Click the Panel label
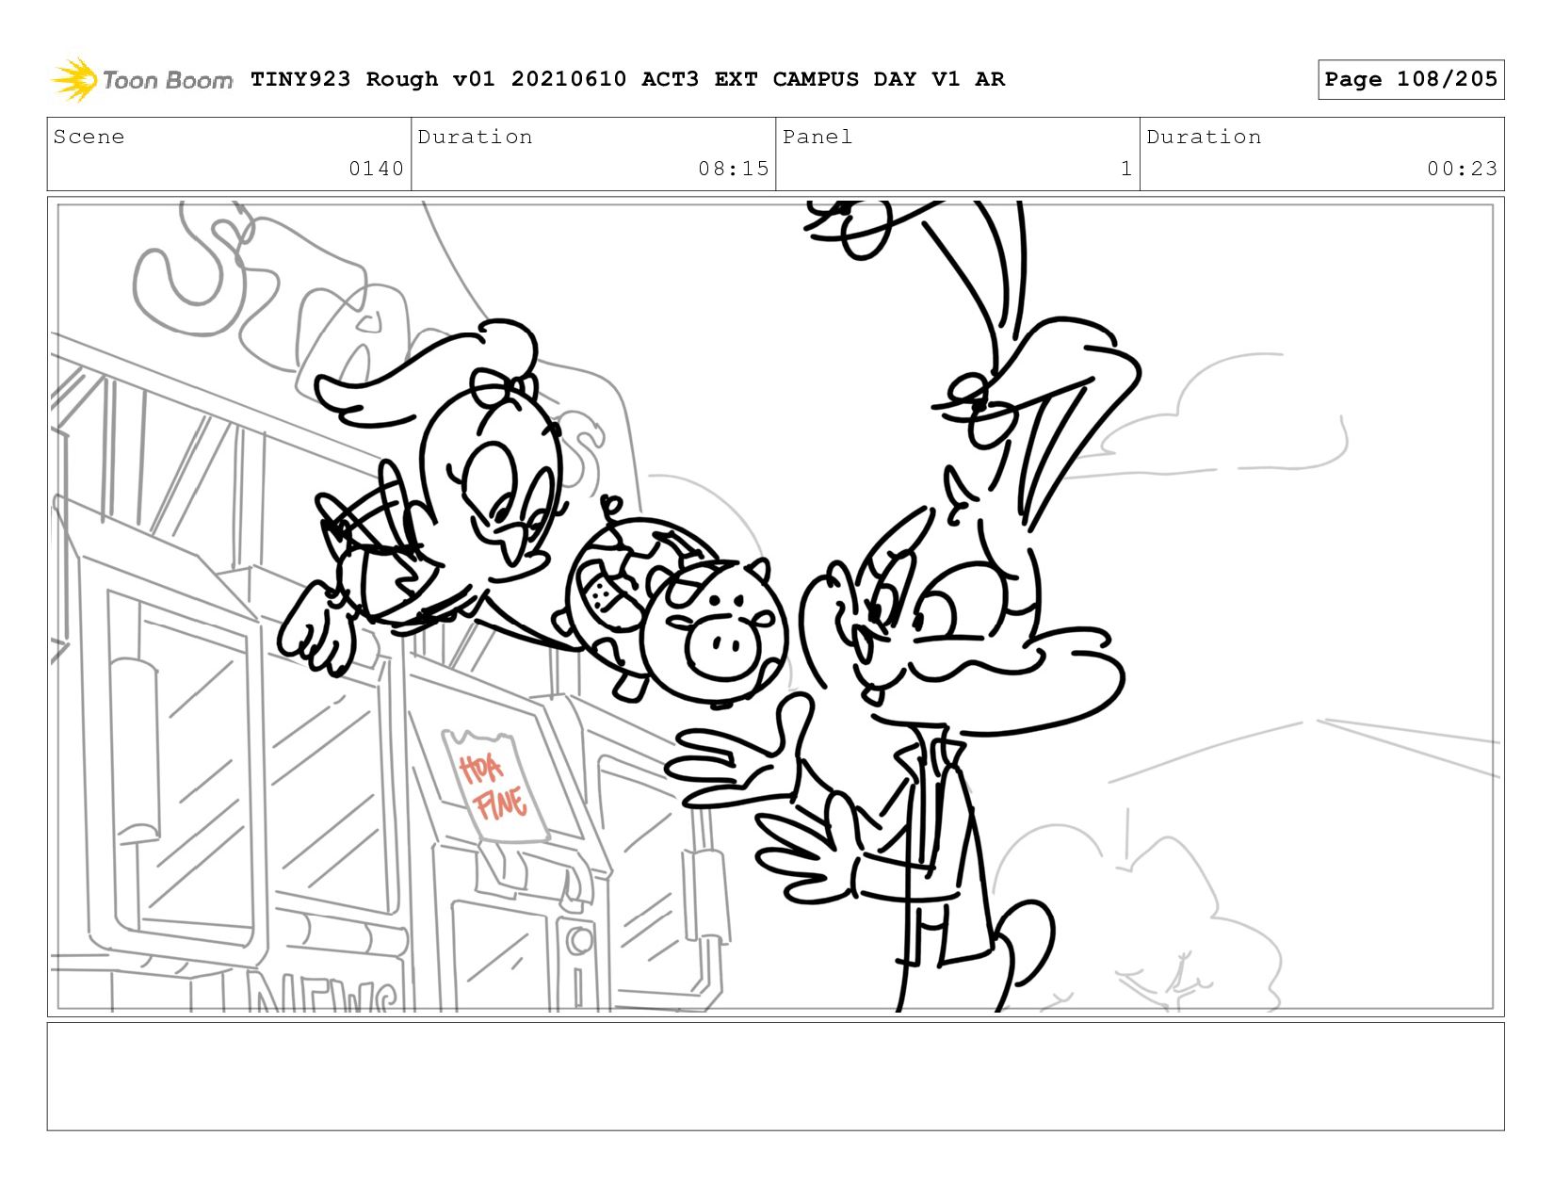The width and height of the screenshot is (1554, 1201). pyautogui.click(x=817, y=137)
